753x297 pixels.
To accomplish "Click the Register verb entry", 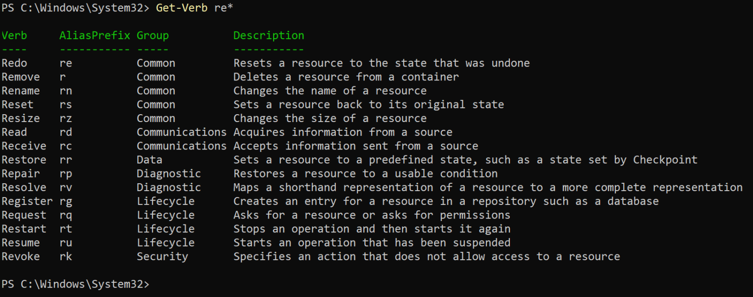I will (x=27, y=201).
